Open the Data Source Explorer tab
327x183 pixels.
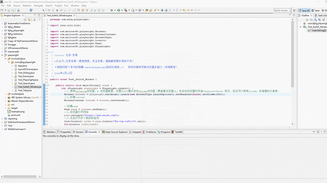point(115,132)
